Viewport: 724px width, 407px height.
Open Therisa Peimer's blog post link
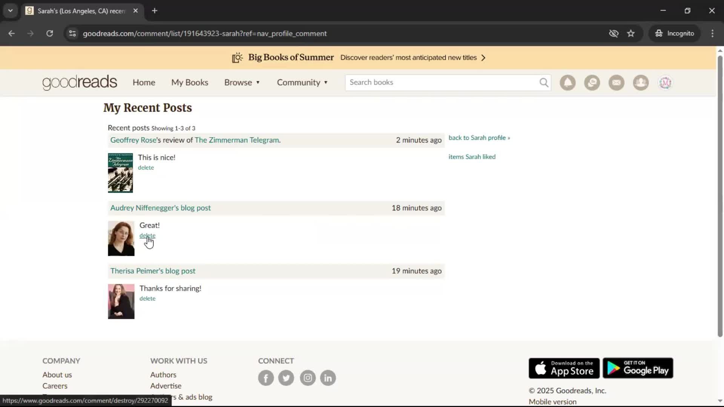tap(153, 271)
